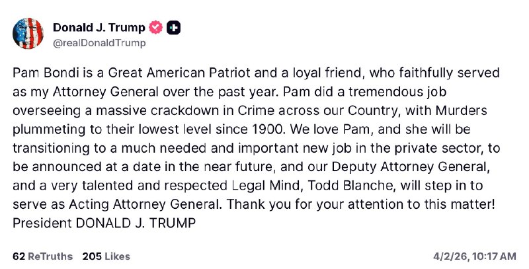This screenshot has width=529, height=269.
Task: View the 205 Likes count
Action: (x=106, y=256)
